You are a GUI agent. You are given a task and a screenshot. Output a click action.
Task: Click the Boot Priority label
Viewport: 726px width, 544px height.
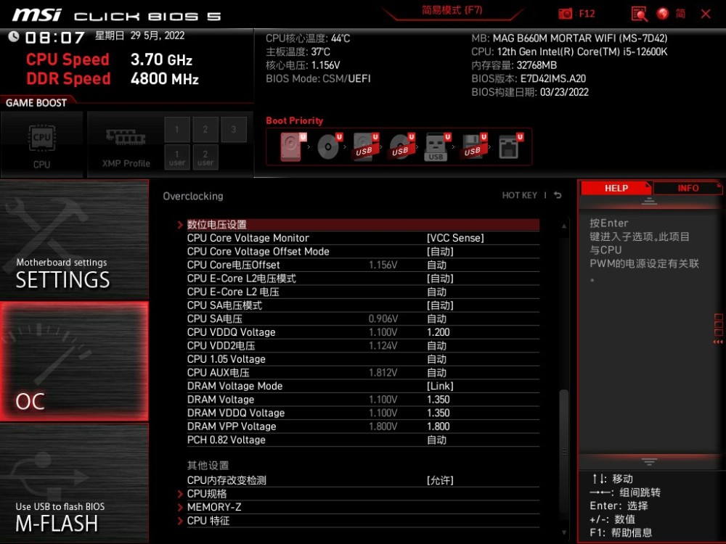[x=295, y=120]
